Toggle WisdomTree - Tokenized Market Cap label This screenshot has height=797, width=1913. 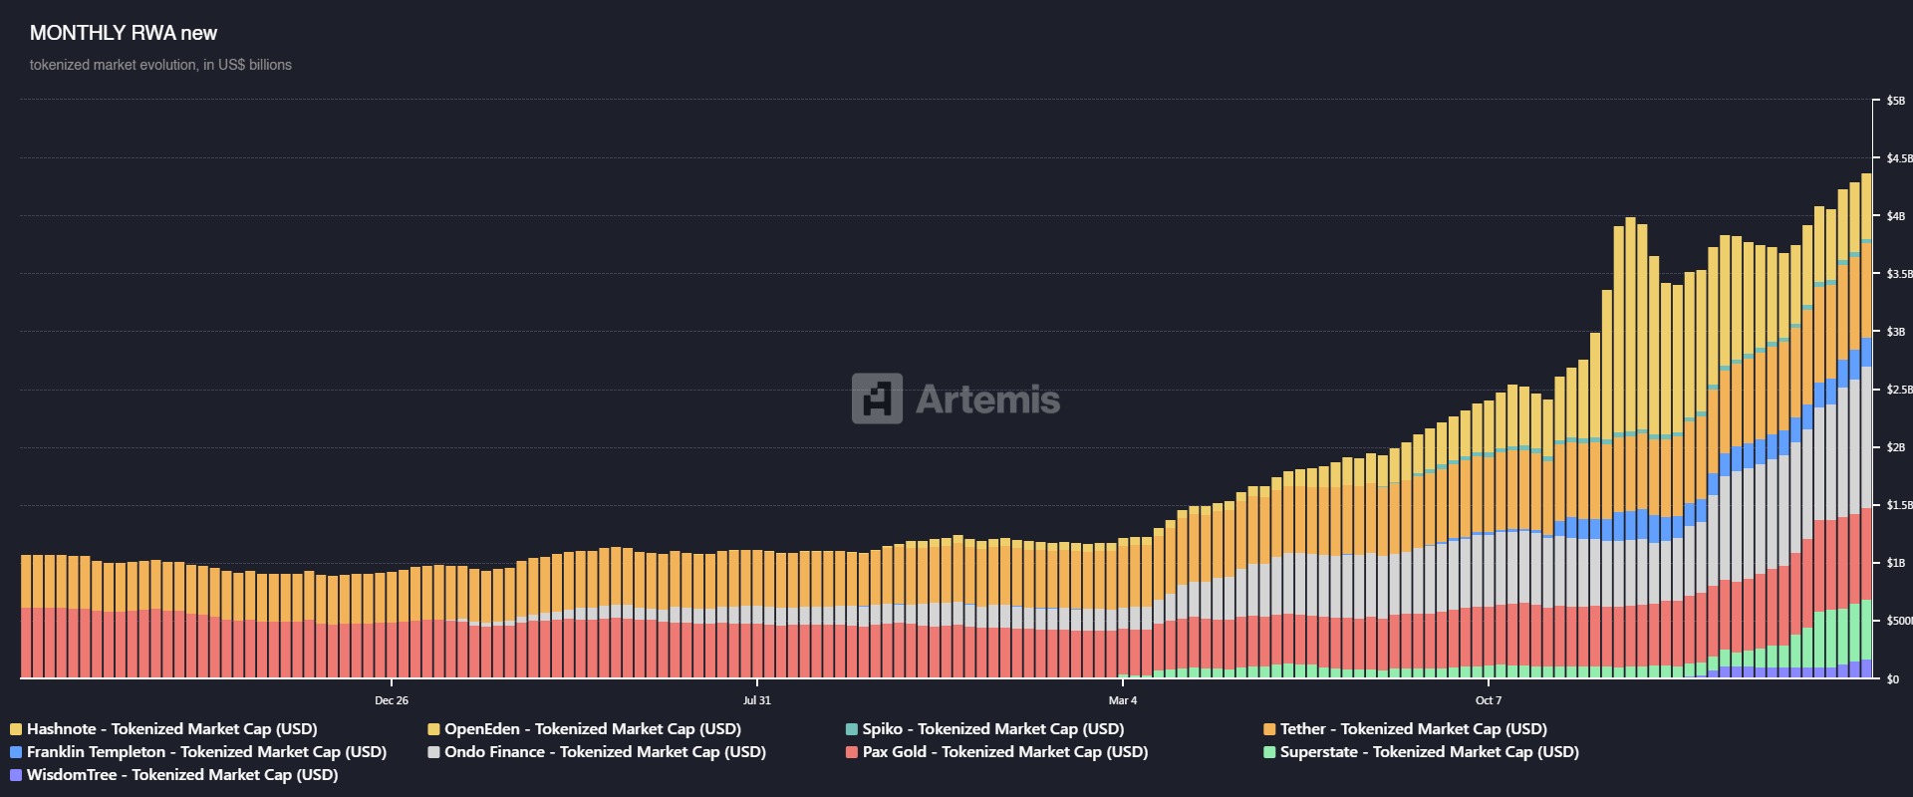pyautogui.click(x=182, y=775)
